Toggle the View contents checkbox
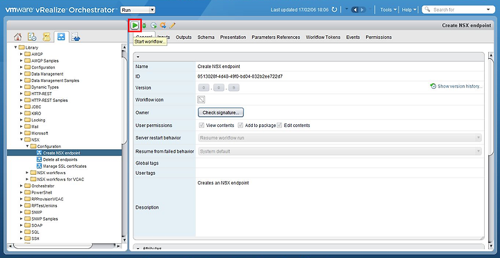The image size is (500, 258). pyautogui.click(x=201, y=125)
